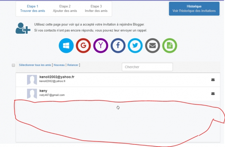This screenshot has width=225, height=147.
Task: Click the green file import icon
Action: (x=169, y=46)
